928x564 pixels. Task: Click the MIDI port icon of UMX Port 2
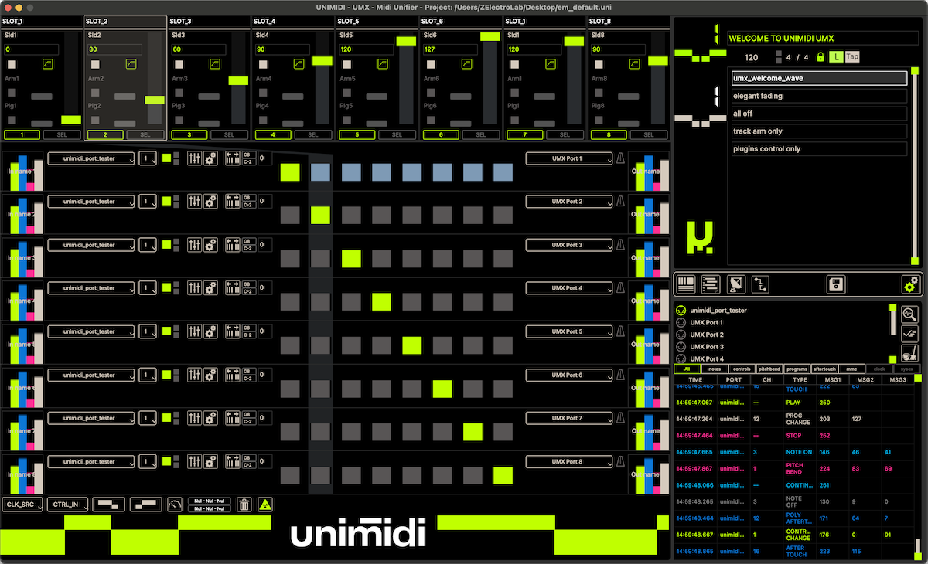point(681,335)
